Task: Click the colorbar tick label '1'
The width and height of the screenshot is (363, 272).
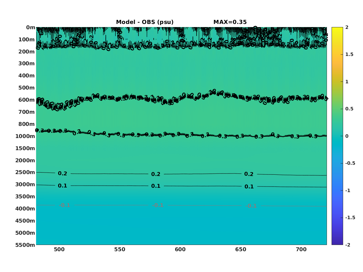Action: coord(347,82)
